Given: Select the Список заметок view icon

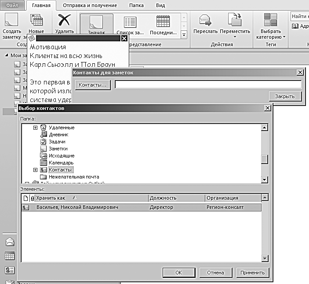Looking at the screenshot, I should pyautogui.click(x=130, y=22).
